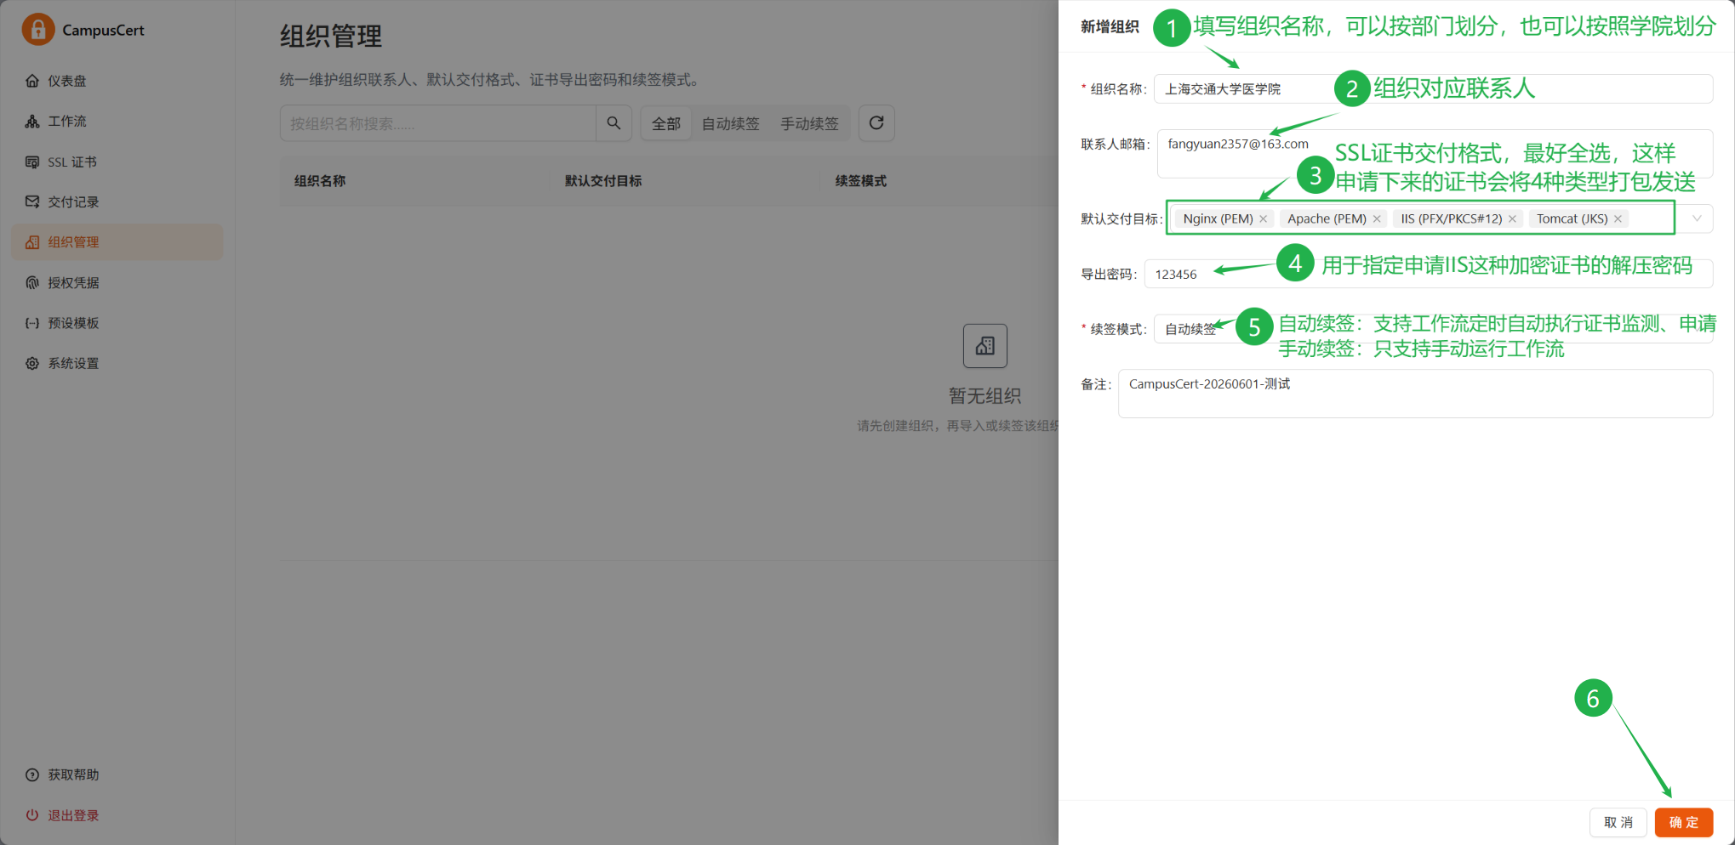This screenshot has height=845, width=1735.
Task: Select the 全部 filter tab
Action: (x=666, y=123)
